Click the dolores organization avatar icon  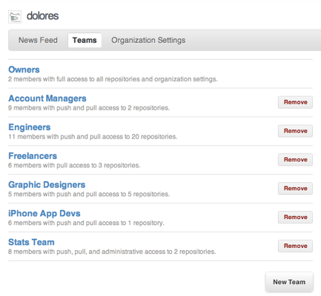pos(15,17)
